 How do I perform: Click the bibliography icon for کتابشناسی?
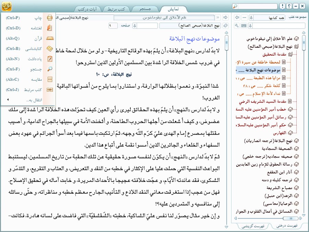(x=50, y=48)
